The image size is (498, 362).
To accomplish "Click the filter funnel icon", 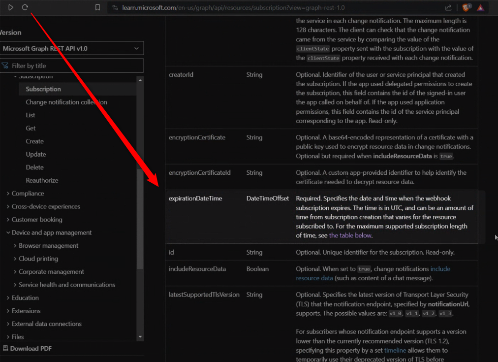I will tap(5, 66).
